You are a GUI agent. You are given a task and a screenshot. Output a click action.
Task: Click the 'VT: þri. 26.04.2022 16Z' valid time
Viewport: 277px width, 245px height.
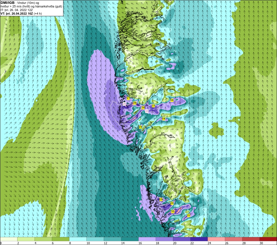click(17, 14)
